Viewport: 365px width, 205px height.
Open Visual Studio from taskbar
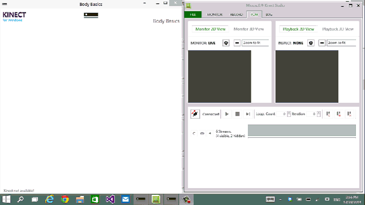tap(110, 199)
